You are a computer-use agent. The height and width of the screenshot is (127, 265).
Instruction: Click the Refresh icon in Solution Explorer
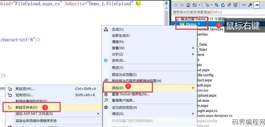223,5
